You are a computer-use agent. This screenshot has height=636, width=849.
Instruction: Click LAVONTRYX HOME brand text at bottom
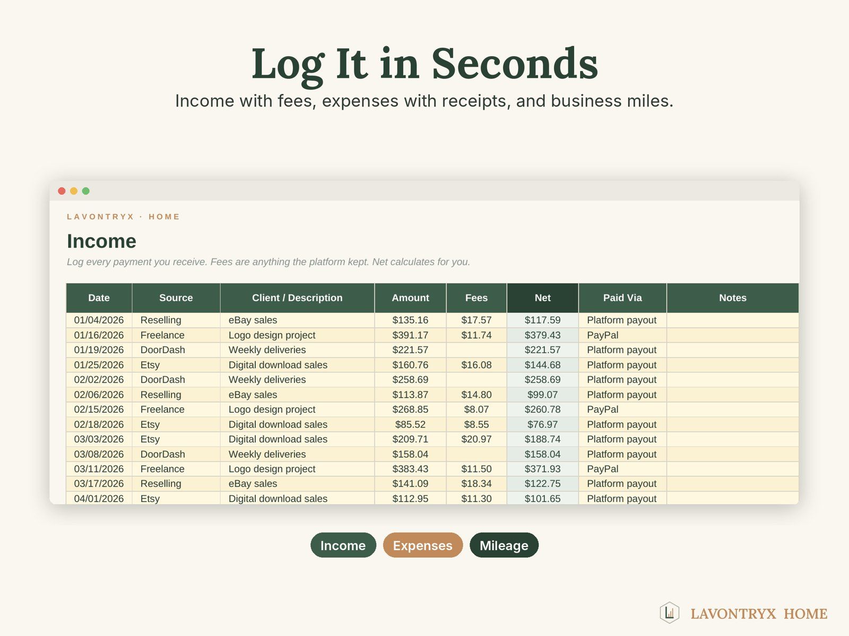759,614
